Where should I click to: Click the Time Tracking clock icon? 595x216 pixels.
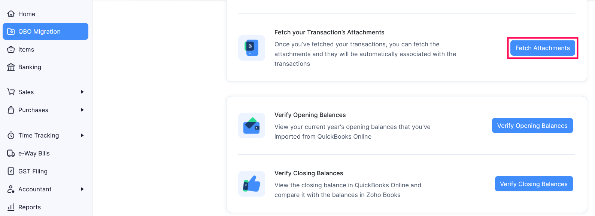tap(11, 135)
